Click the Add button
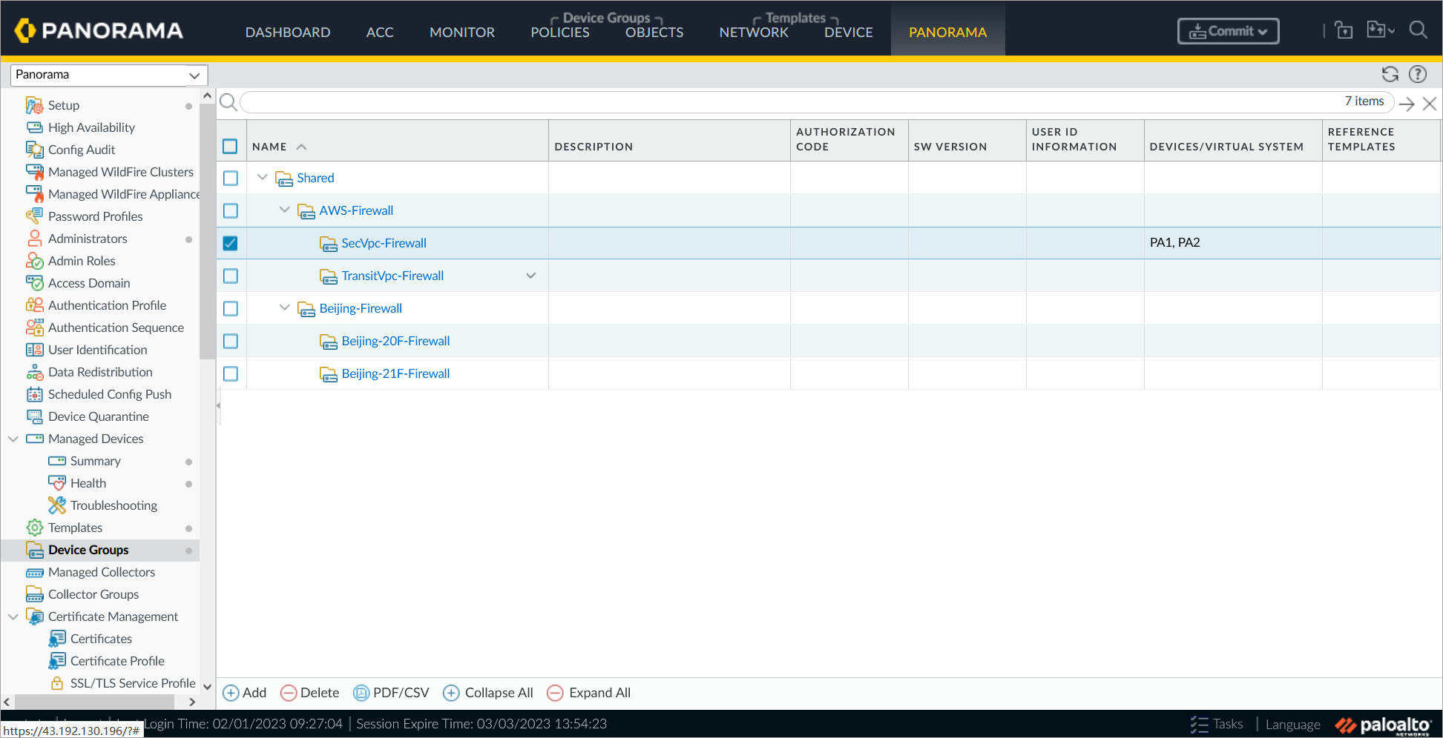The image size is (1443, 738). 245,693
